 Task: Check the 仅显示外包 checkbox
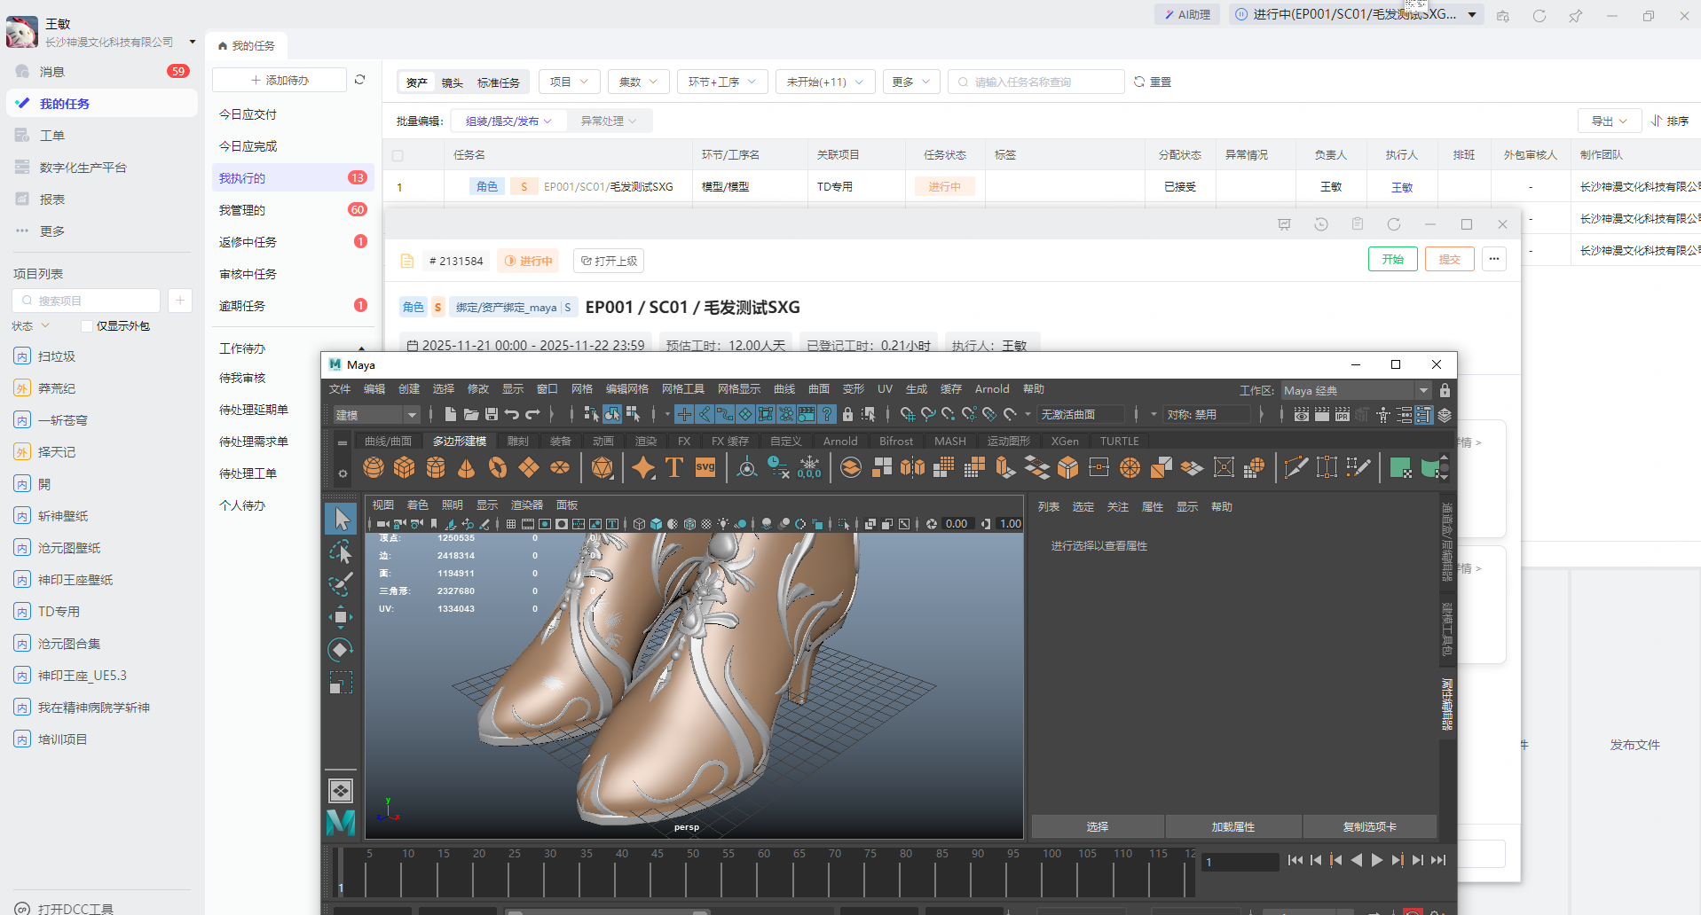87,326
